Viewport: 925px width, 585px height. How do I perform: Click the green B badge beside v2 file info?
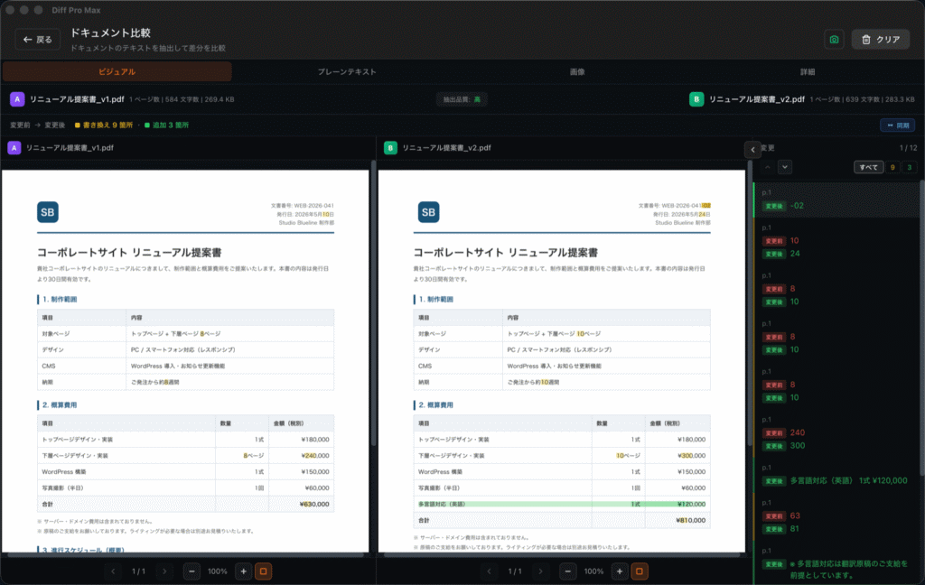point(696,99)
